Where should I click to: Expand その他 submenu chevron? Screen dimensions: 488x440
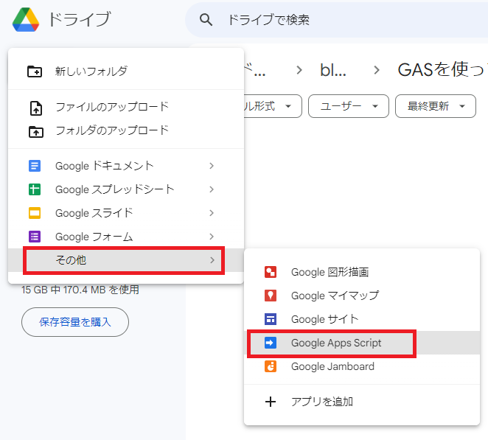(x=212, y=260)
